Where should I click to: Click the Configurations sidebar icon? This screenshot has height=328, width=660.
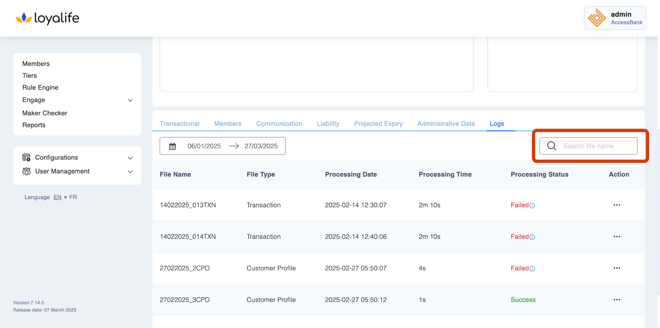(27, 158)
